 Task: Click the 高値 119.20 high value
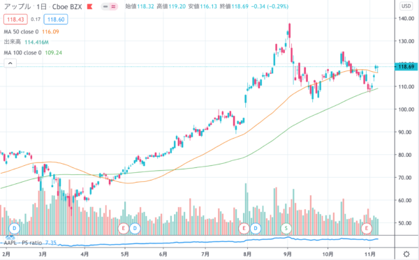(x=171, y=6)
